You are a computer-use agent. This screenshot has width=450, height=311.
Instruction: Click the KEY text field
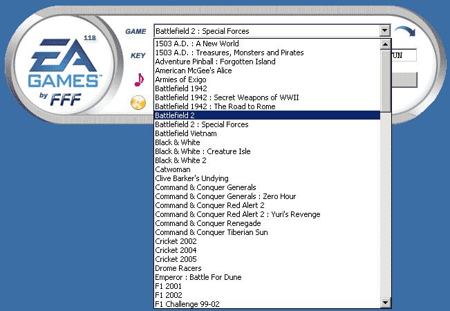tap(403, 55)
